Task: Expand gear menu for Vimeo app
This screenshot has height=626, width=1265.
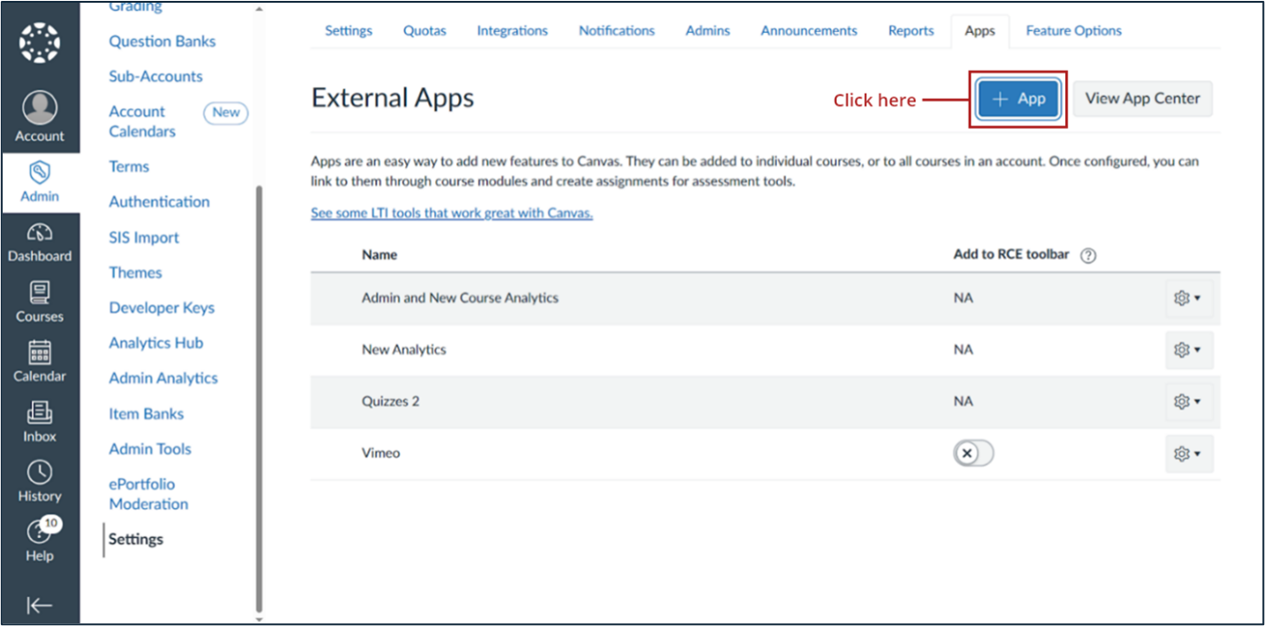Action: click(x=1188, y=453)
